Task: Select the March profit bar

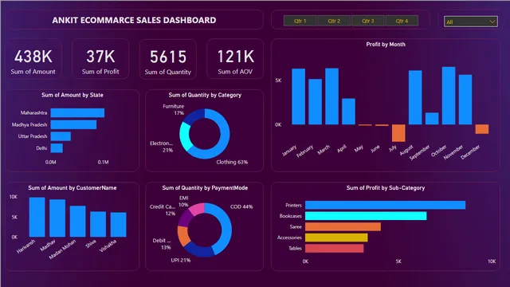Action: (331, 96)
